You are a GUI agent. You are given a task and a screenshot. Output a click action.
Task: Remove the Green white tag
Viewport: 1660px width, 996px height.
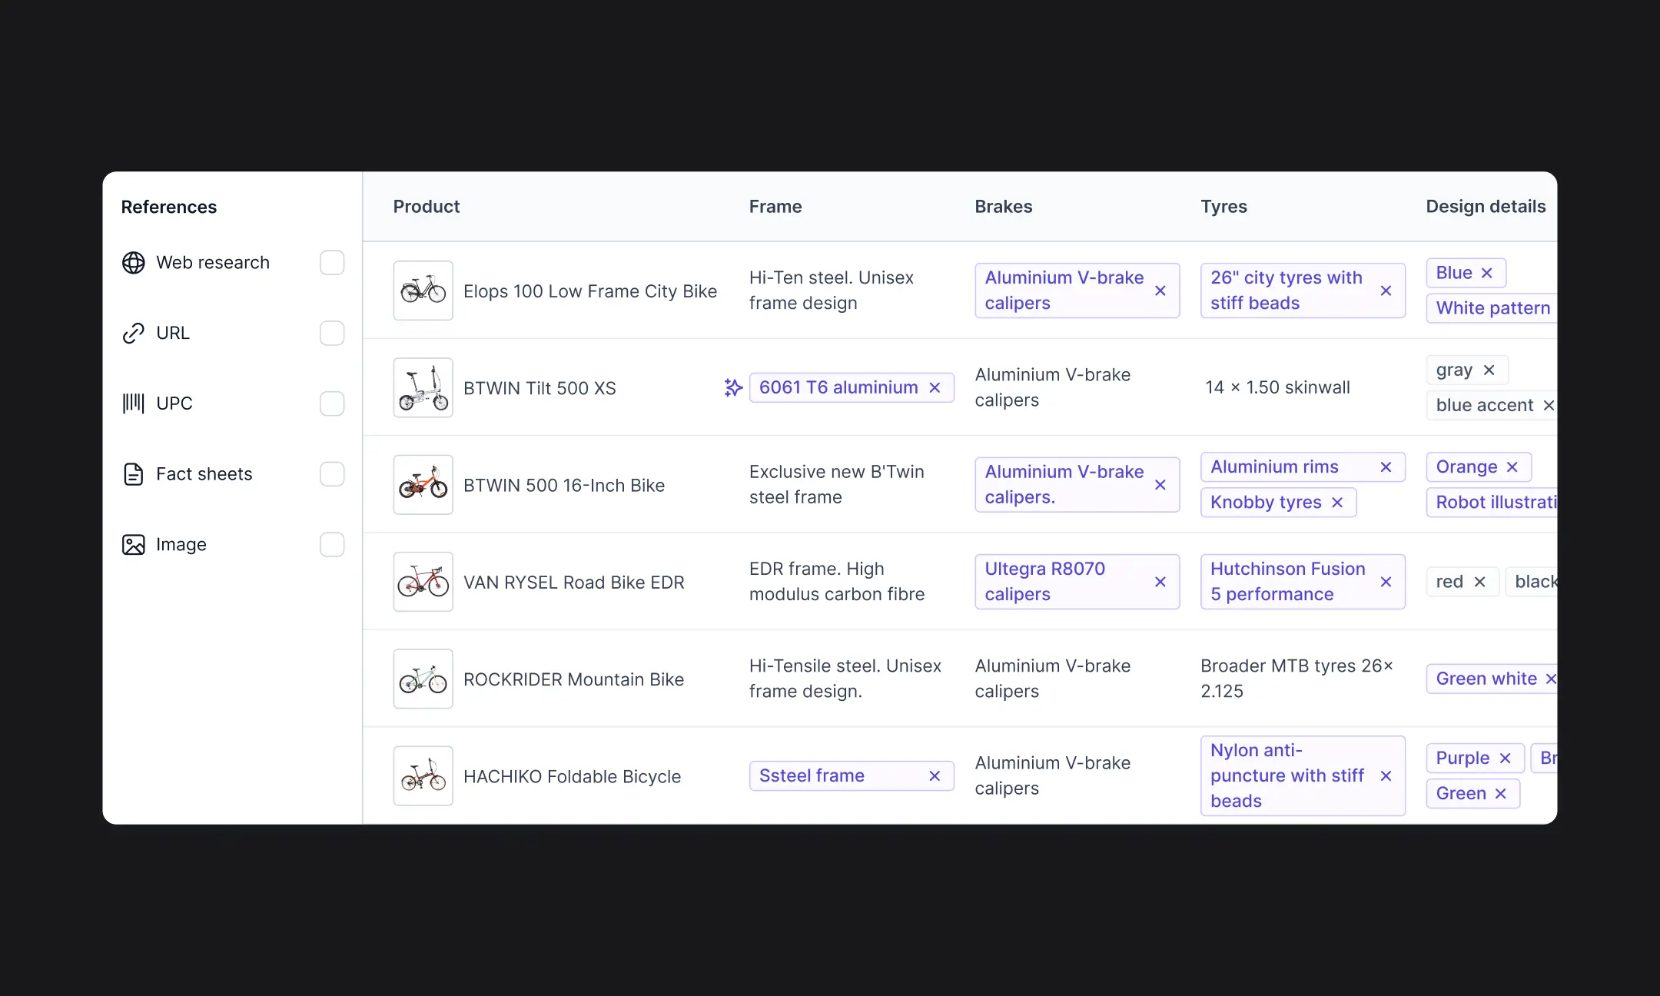[x=1551, y=679]
